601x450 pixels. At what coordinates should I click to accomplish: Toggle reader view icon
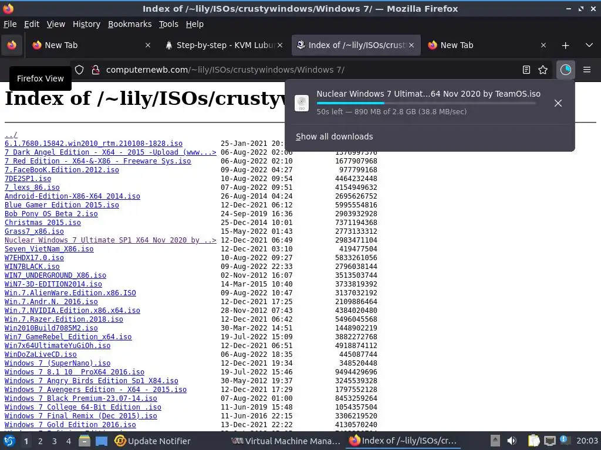point(526,70)
